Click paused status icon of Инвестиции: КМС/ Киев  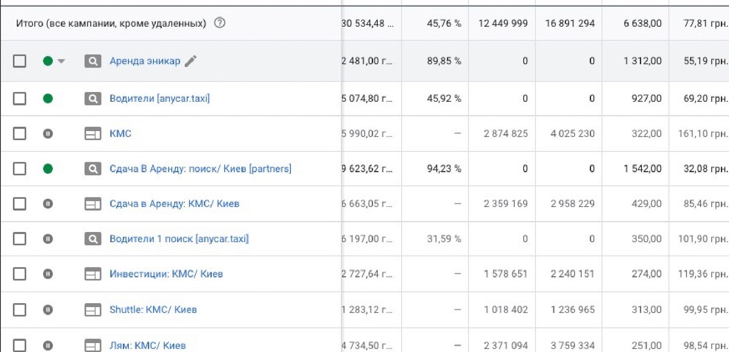coord(48,274)
